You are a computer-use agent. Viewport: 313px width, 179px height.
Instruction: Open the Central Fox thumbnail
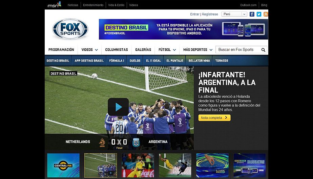point(63,165)
